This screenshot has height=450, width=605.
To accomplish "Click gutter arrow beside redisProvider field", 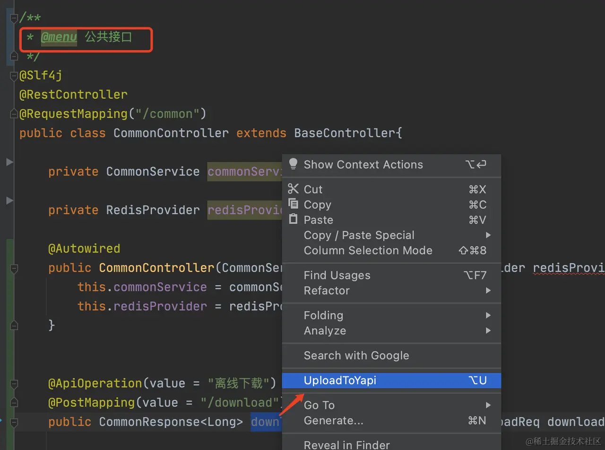I will coord(9,201).
